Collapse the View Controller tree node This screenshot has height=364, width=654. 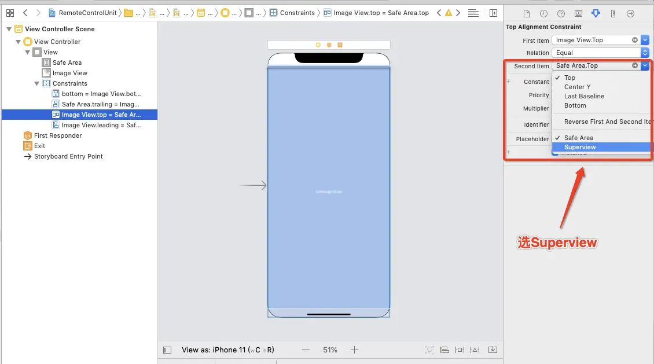pos(18,42)
